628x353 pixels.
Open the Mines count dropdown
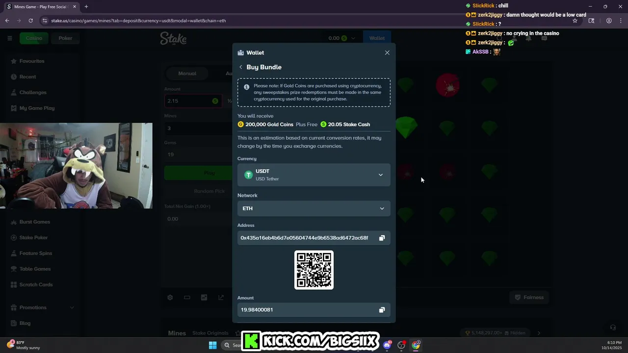(x=198, y=128)
